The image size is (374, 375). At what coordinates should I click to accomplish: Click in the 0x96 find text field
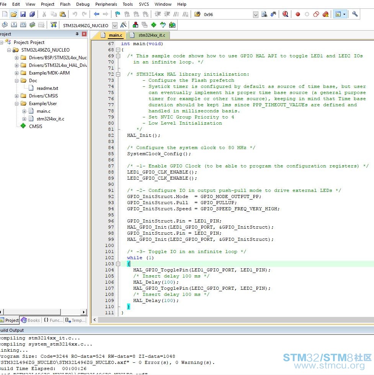(227, 15)
